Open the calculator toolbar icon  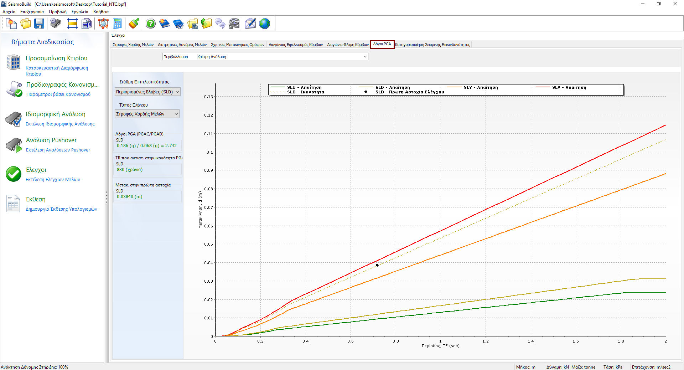(x=117, y=24)
